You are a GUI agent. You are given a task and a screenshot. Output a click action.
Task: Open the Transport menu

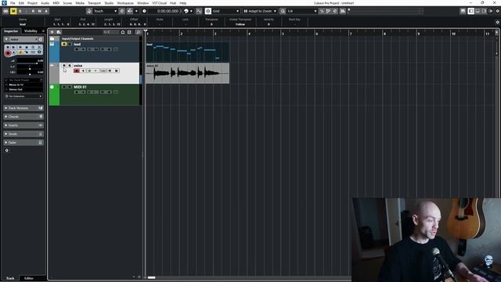point(94,3)
